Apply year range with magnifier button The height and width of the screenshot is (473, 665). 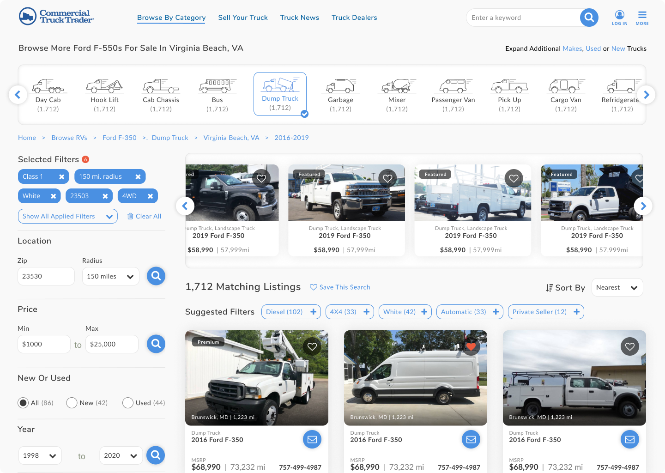pos(156,455)
